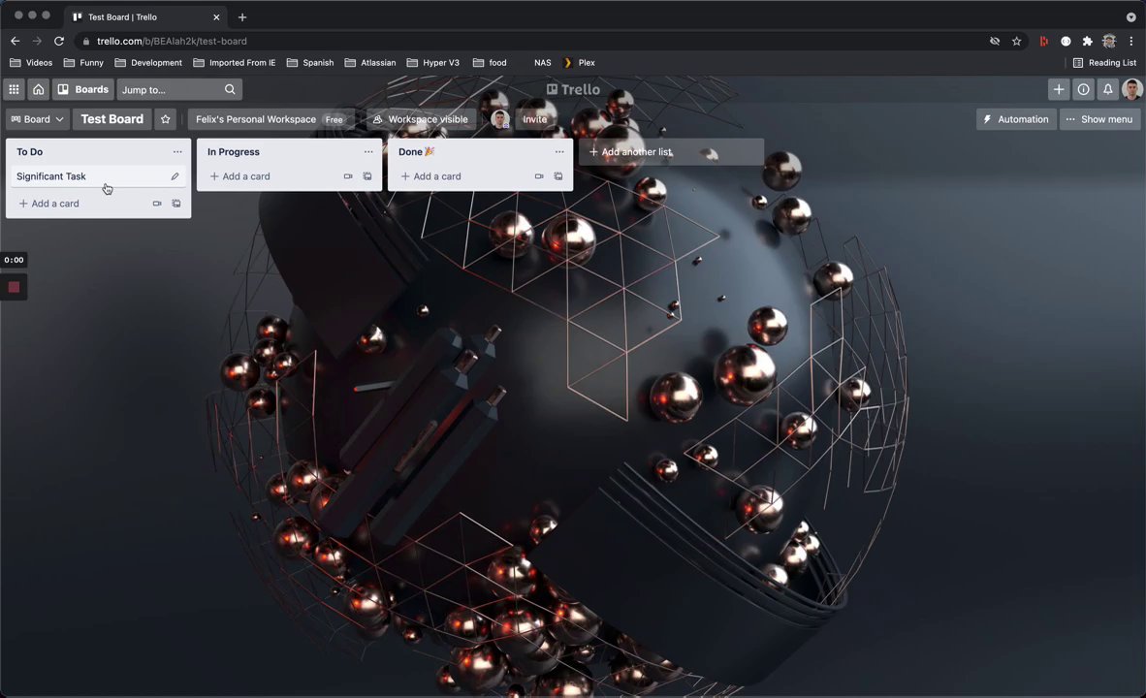The height and width of the screenshot is (698, 1146).
Task: Open the Plex bookmark
Action: click(x=579, y=63)
